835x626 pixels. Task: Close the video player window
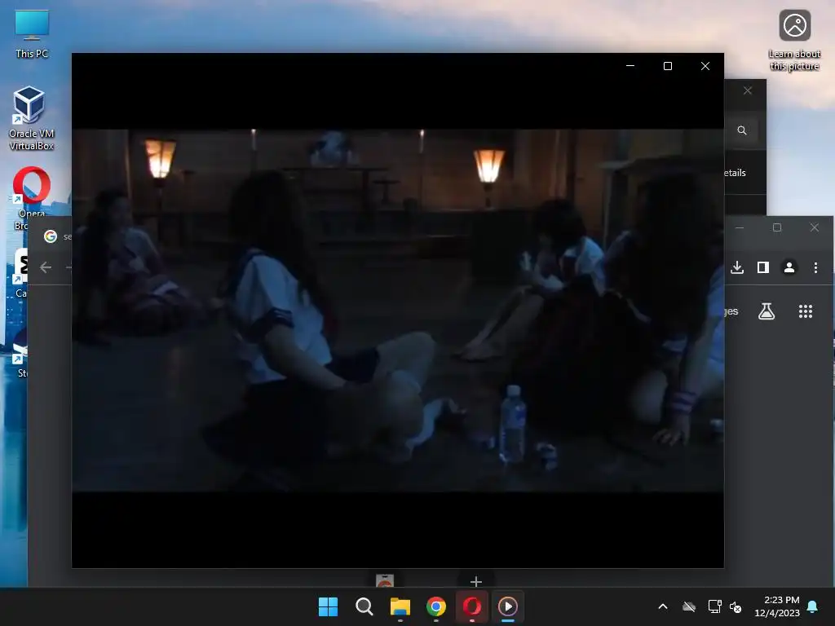(x=705, y=66)
